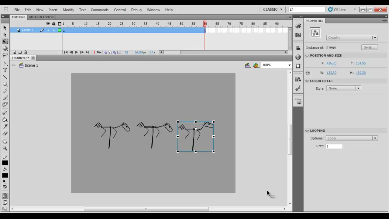Click the Swap... button
389x219 pixels.
[x=370, y=47]
